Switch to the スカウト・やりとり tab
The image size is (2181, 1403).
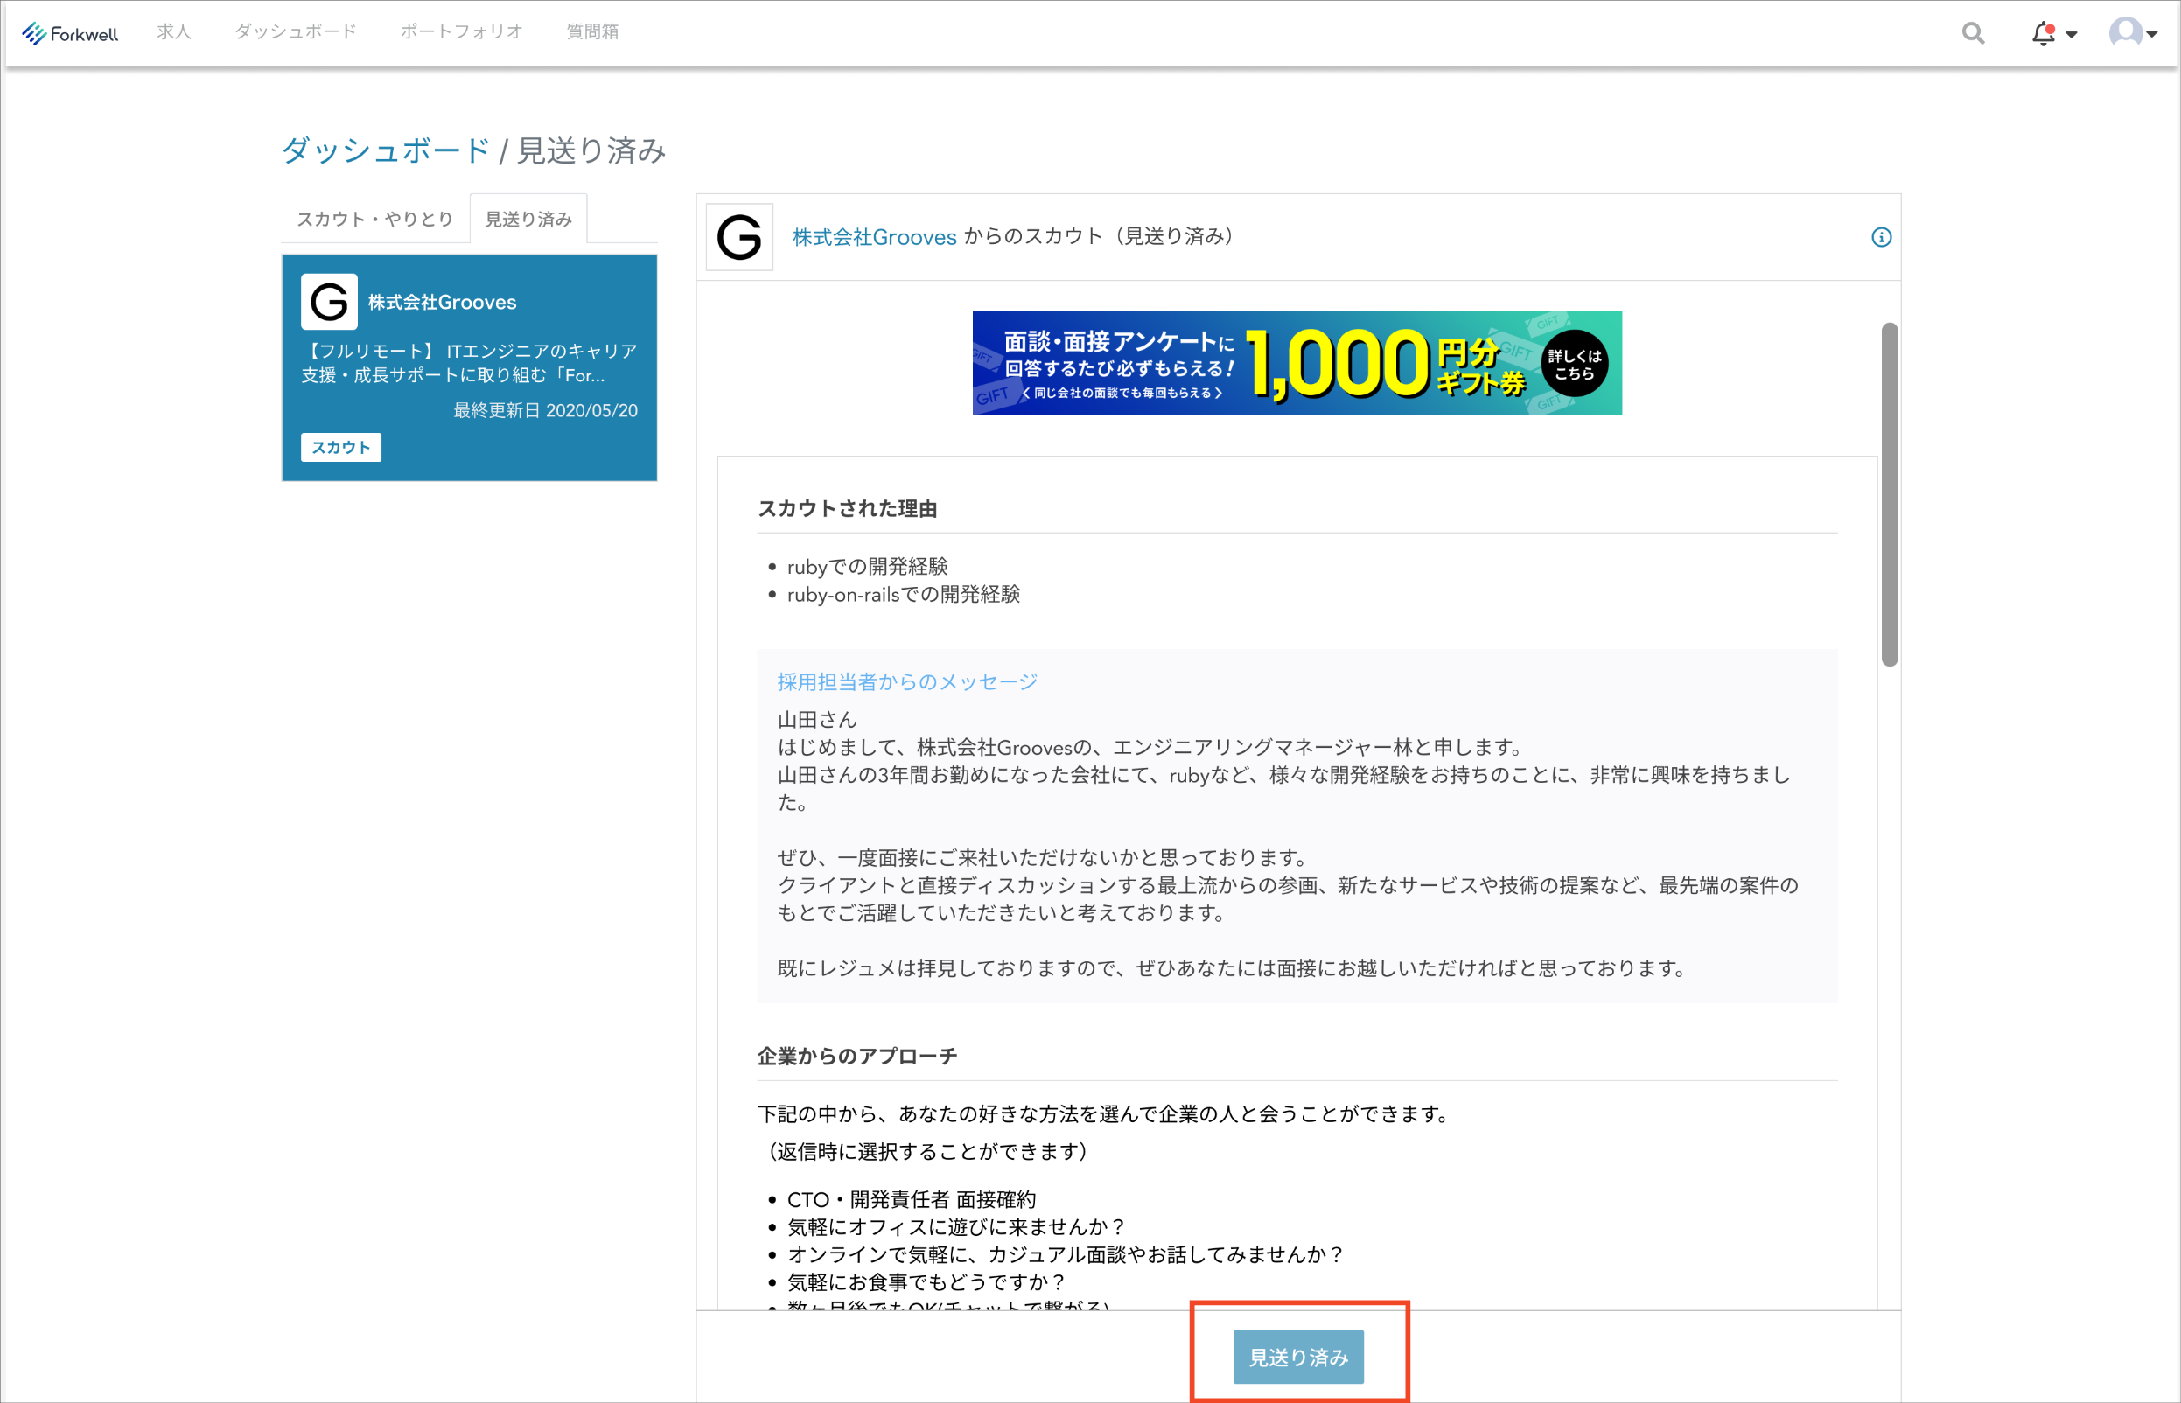(x=375, y=220)
